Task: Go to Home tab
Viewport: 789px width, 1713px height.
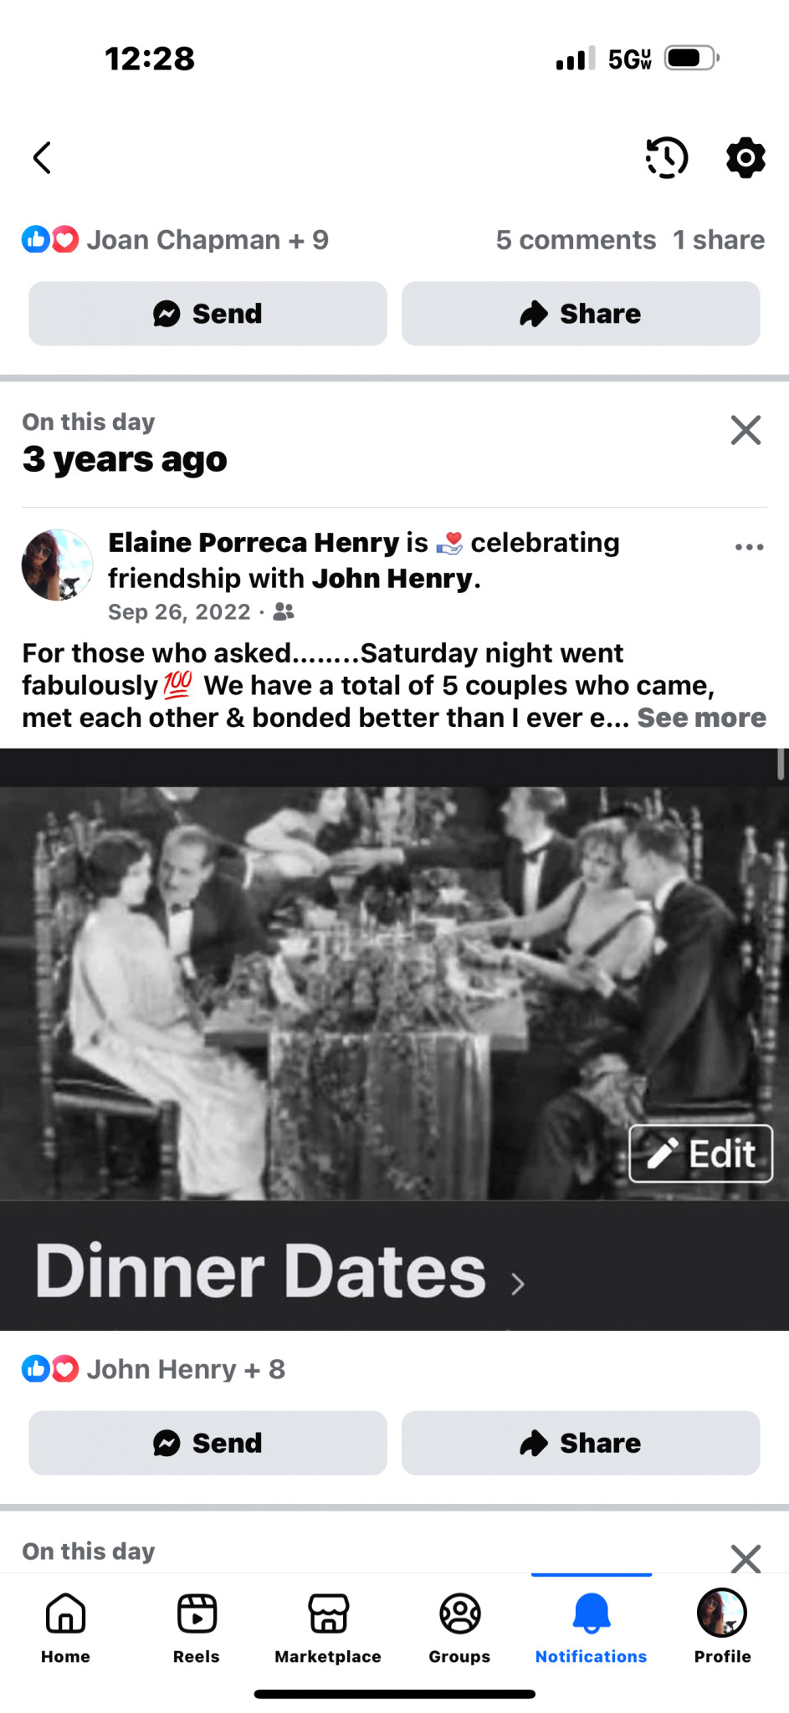Action: tap(65, 1627)
